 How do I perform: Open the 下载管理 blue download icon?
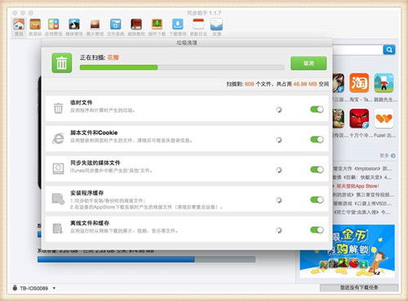178,24
